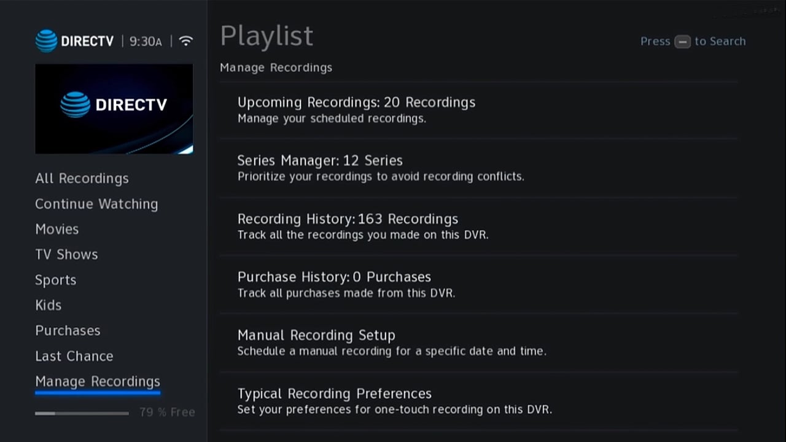Image resolution: width=786 pixels, height=442 pixels.
Task: Click the dash button icon for Search
Action: (682, 42)
